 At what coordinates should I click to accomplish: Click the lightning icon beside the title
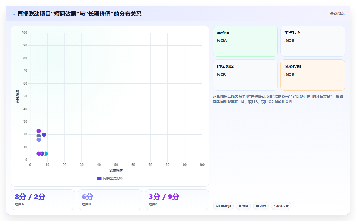[x=13, y=14]
